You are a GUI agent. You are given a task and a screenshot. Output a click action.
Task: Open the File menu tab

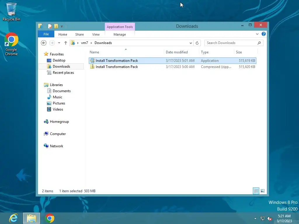[46, 34]
